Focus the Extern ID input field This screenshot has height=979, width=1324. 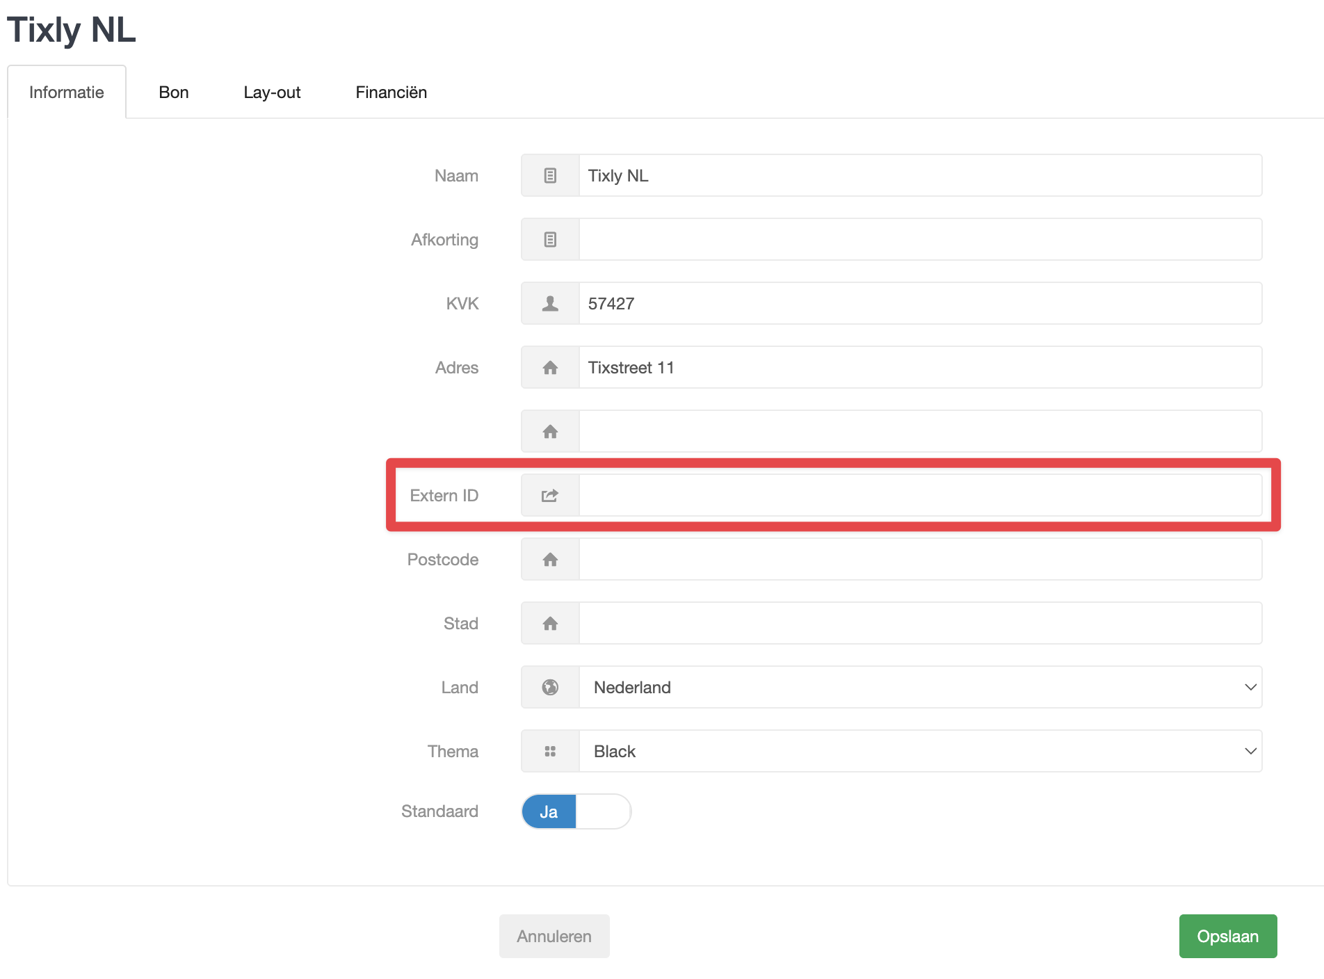tap(921, 496)
